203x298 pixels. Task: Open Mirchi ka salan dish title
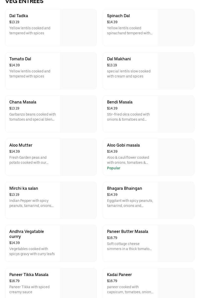(x=23, y=188)
